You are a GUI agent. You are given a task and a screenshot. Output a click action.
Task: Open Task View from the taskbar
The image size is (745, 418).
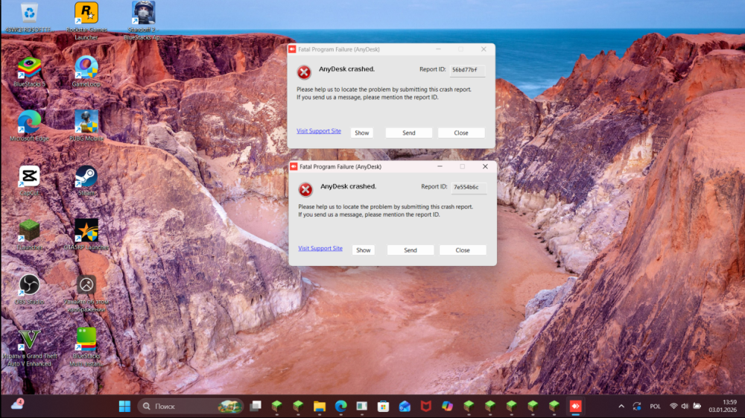[x=256, y=406]
